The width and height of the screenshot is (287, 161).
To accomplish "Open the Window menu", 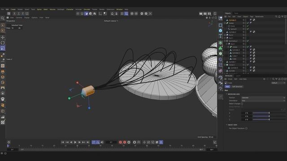I will click(x=119, y=9).
